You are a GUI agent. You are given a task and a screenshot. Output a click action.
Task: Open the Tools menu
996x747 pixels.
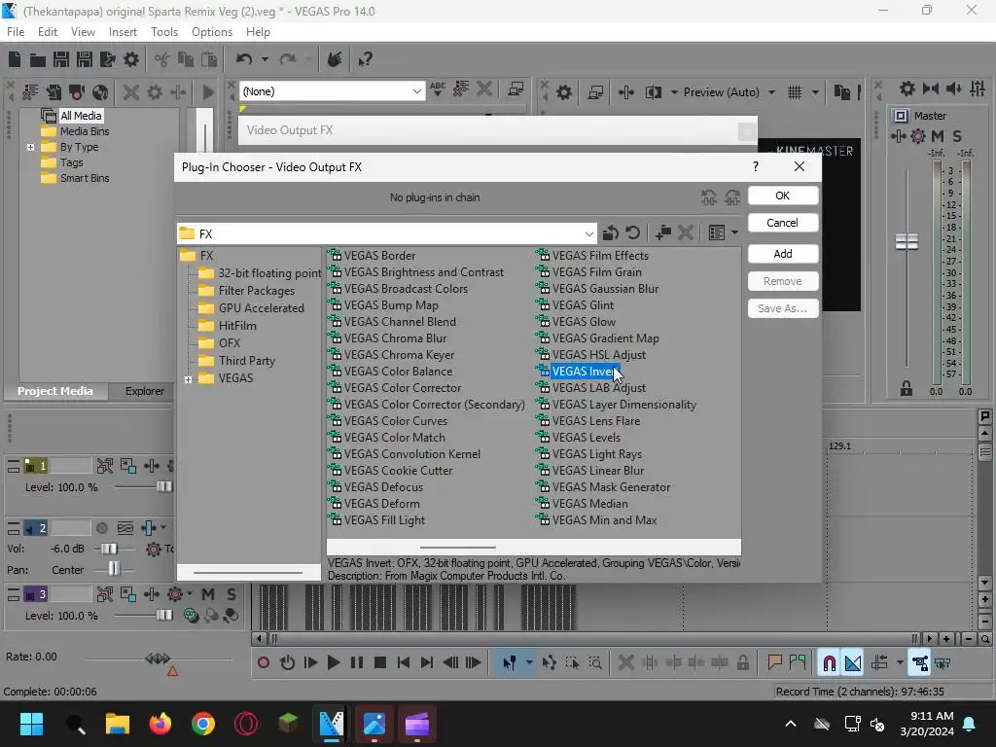(x=164, y=32)
